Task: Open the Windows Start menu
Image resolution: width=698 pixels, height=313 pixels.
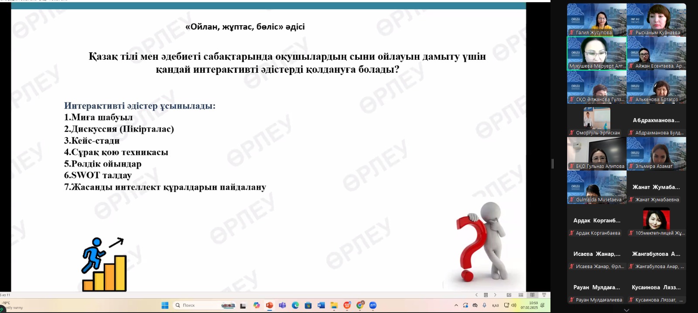Action: (x=165, y=305)
